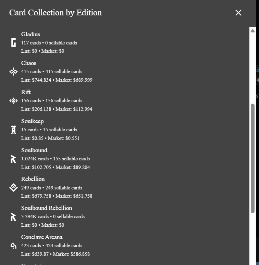Open the Soulkeep edition entry
This screenshot has width=259, height=265.
click(x=32, y=121)
